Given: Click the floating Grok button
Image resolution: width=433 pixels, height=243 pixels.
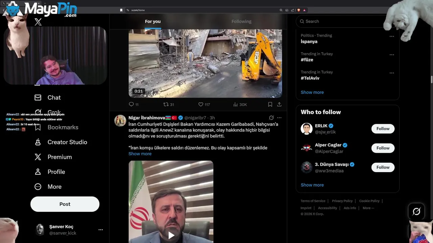Looking at the screenshot, I should (x=416, y=212).
